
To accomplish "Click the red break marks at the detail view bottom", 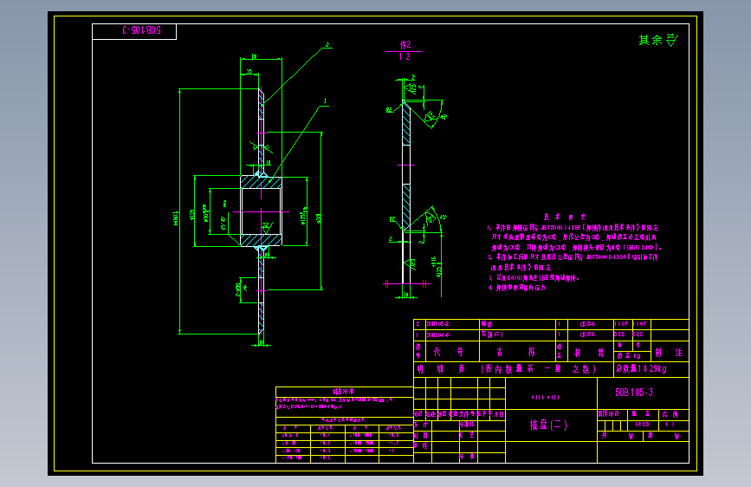I will point(405,283).
